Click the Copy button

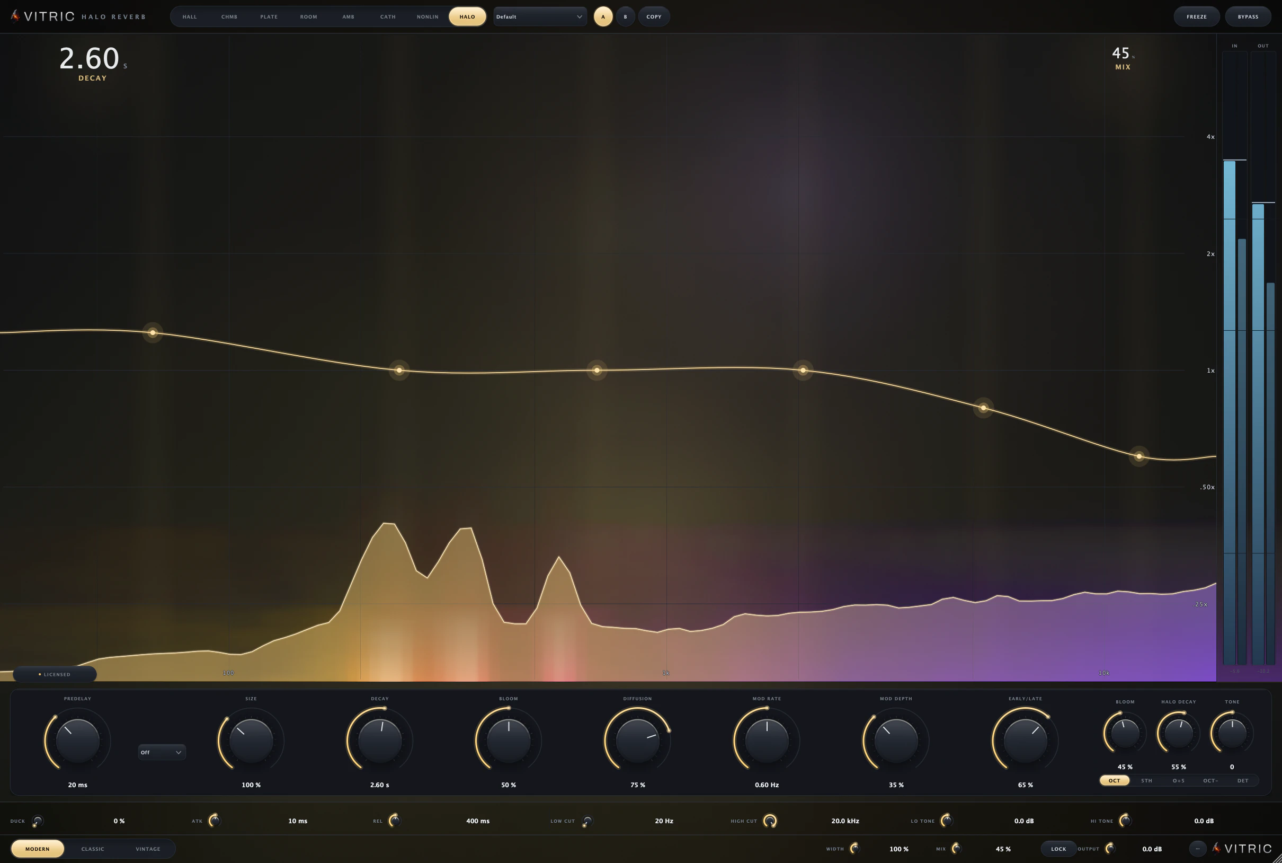click(654, 16)
